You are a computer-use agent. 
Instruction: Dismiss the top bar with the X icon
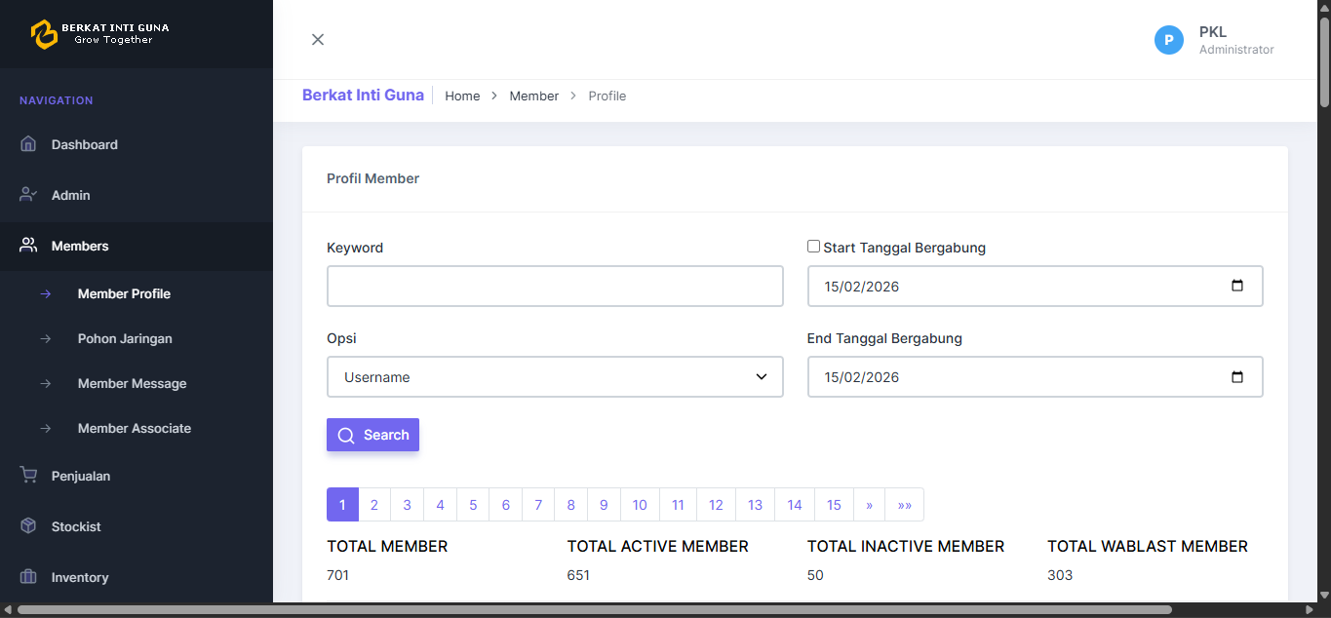[317, 39]
